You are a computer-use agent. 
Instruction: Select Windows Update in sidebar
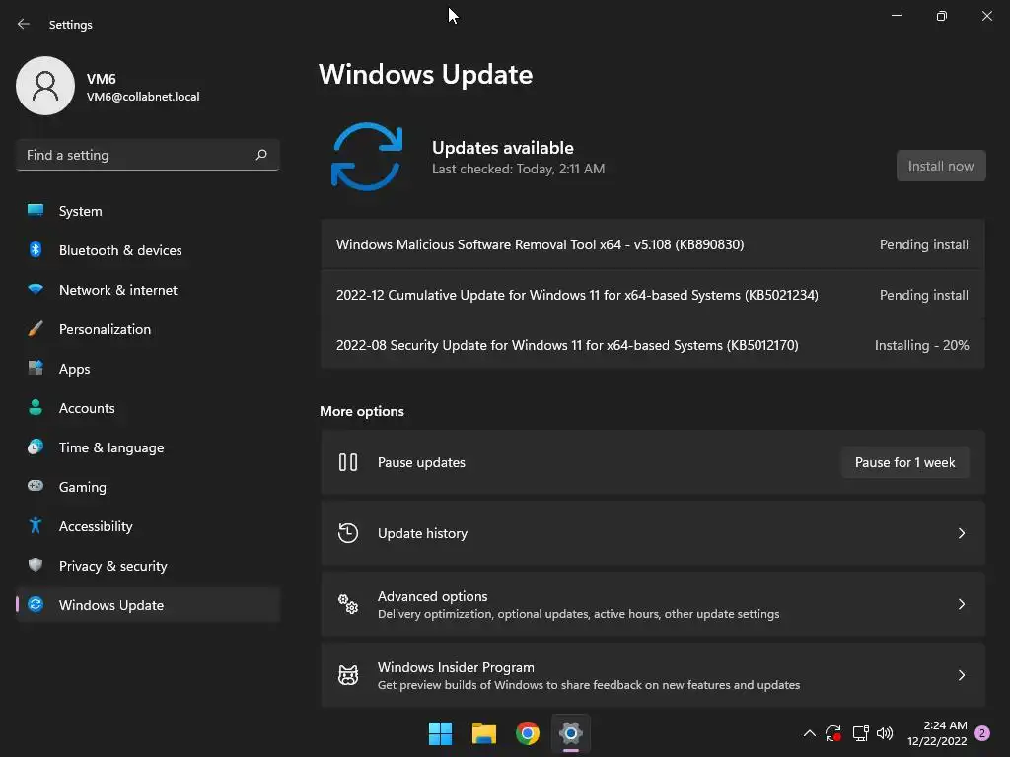pos(148,604)
